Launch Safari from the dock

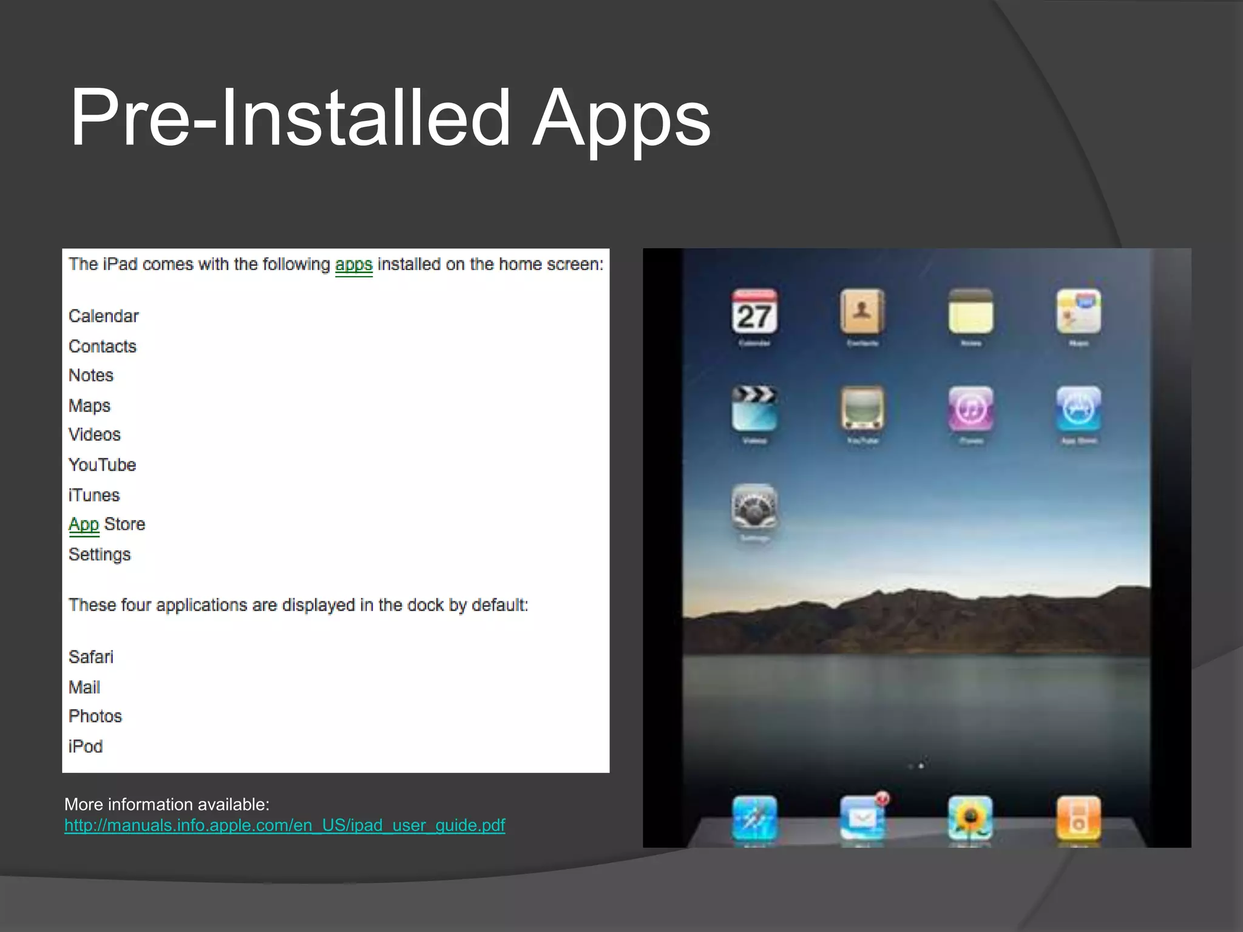[754, 818]
